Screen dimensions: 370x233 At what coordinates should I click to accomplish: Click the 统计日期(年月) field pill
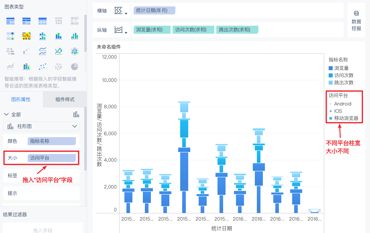pos(155,10)
